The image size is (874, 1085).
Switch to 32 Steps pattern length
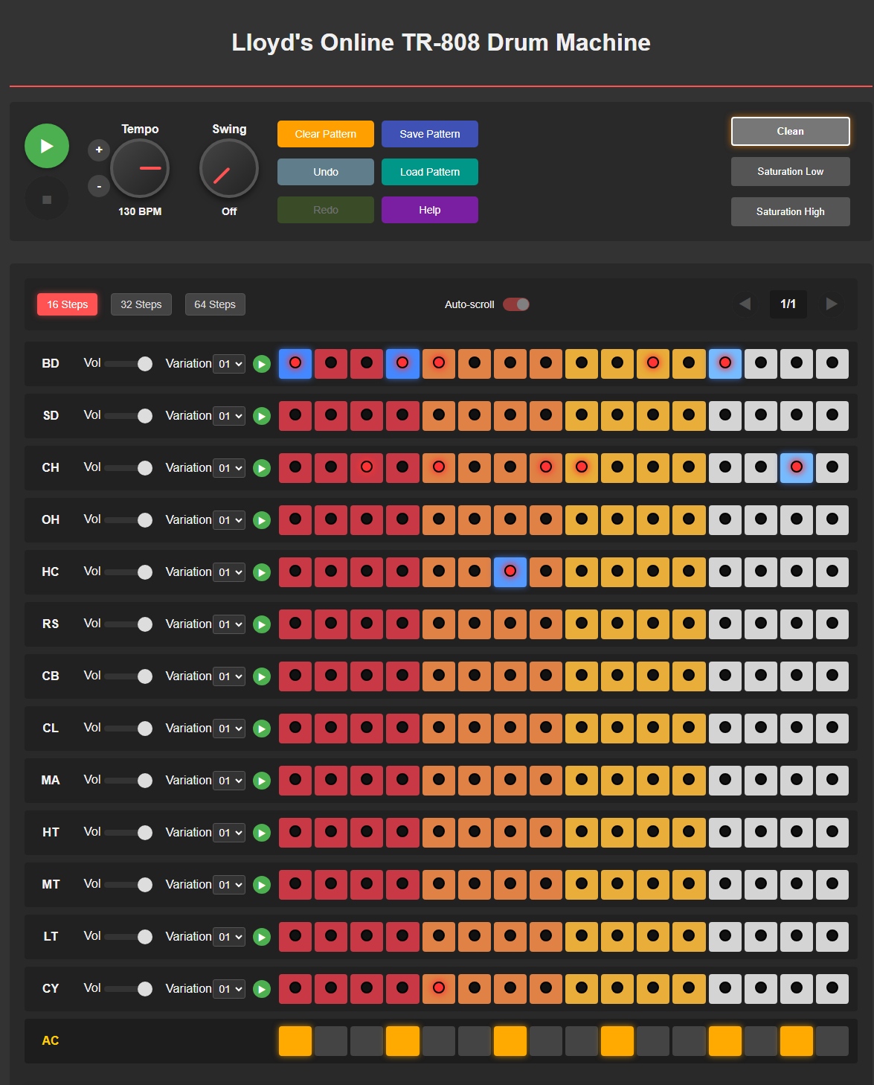point(141,304)
